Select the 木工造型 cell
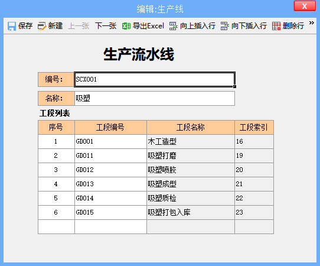The height and width of the screenshot is (266, 320). pos(191,141)
